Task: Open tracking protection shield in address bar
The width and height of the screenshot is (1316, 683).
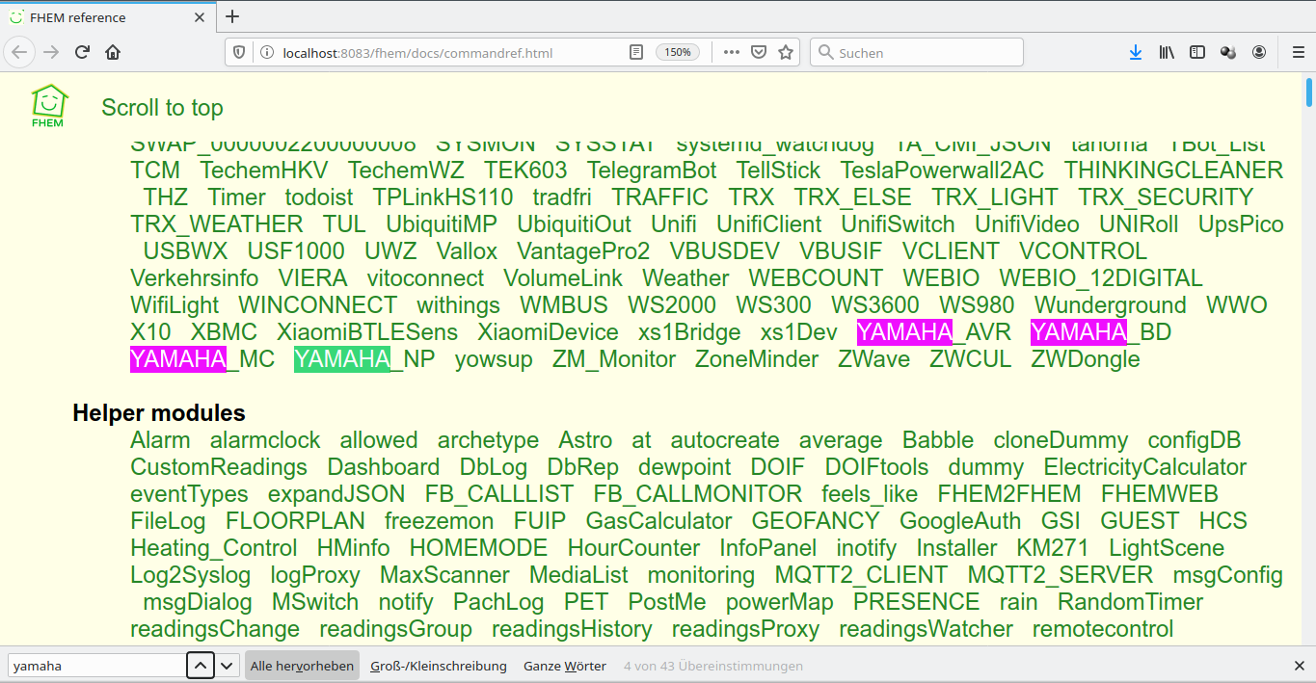Action: [241, 53]
